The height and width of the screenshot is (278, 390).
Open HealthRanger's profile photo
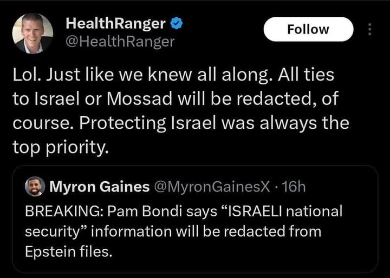click(32, 33)
